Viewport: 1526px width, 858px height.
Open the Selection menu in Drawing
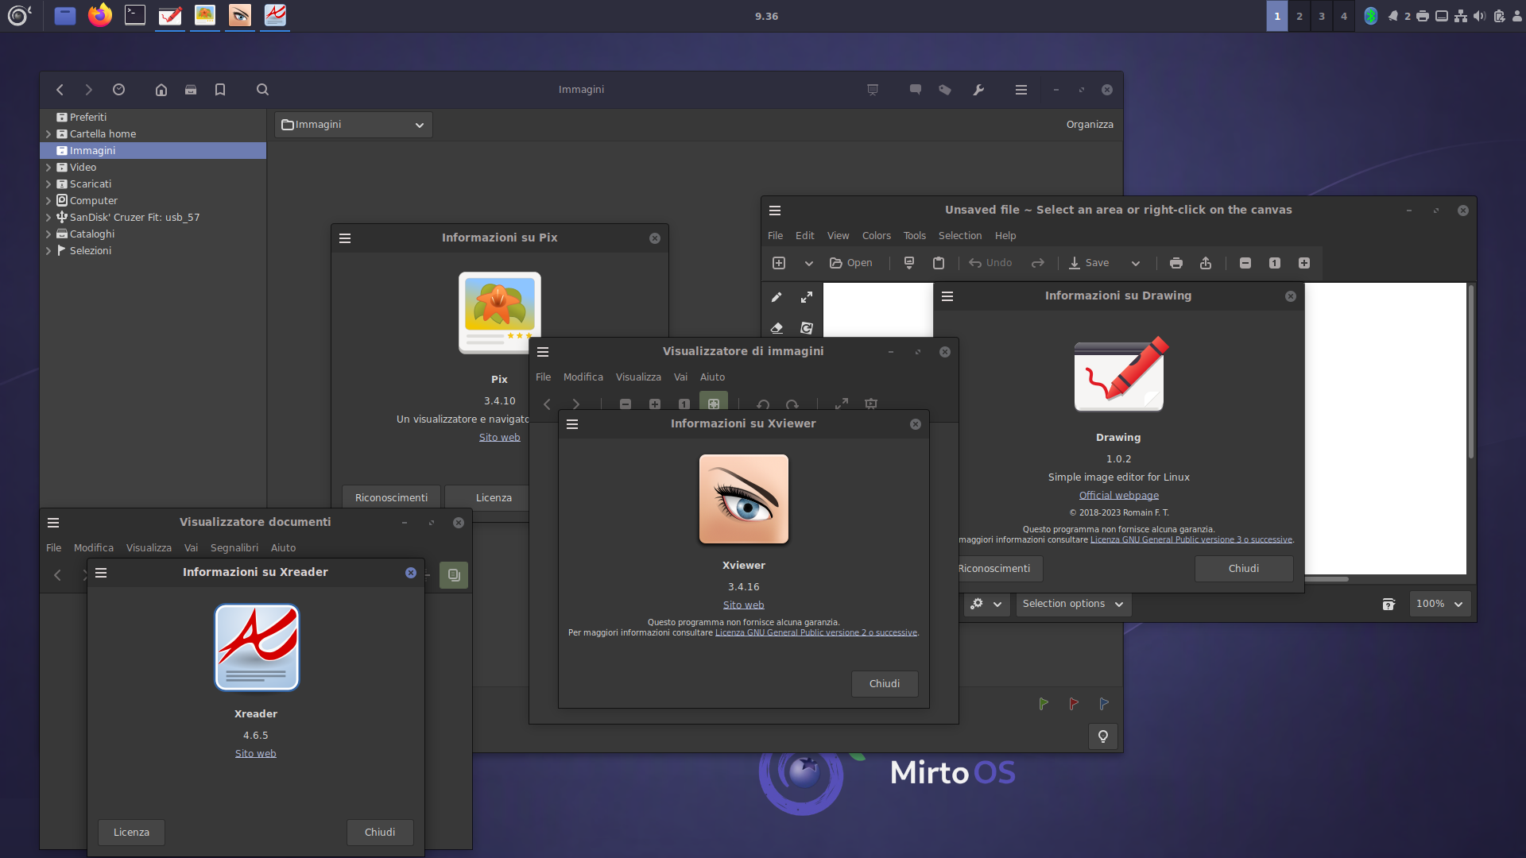click(960, 236)
